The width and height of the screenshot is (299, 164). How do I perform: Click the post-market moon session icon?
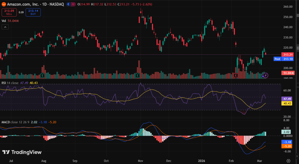coord(68,4)
